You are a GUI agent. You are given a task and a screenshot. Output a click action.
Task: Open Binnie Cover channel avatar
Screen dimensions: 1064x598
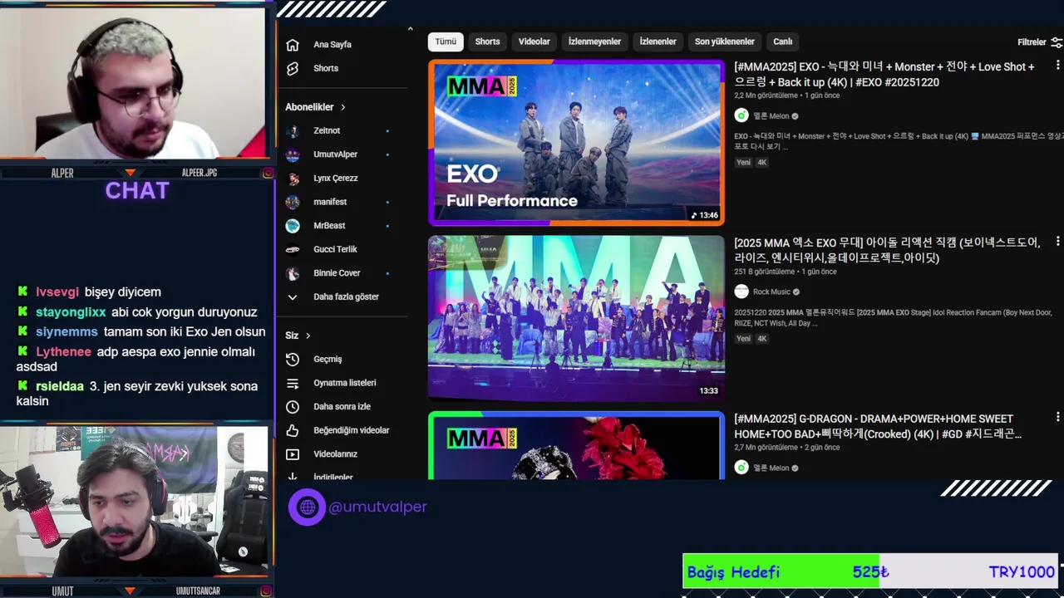293,273
